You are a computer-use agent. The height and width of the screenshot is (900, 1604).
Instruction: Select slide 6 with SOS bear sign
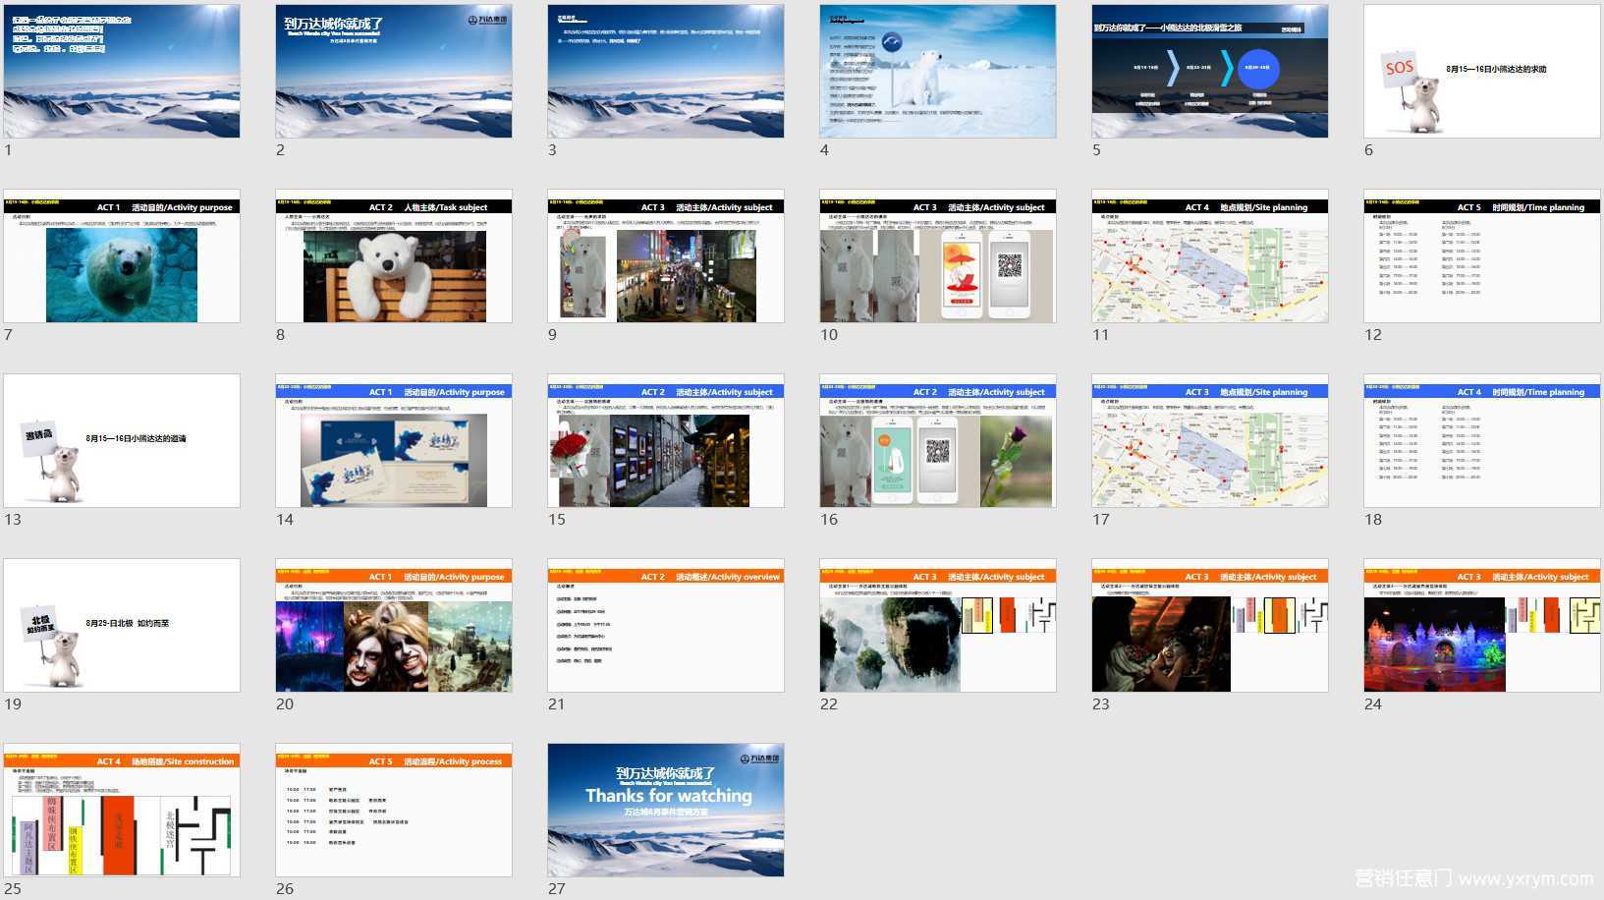[1482, 71]
